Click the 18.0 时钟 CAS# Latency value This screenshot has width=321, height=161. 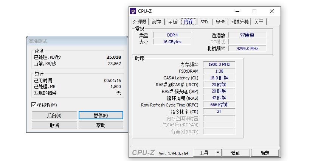219,78
